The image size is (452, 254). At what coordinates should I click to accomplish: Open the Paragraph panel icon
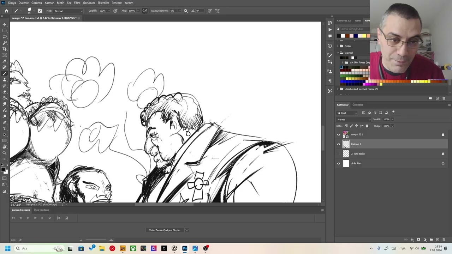(330, 81)
